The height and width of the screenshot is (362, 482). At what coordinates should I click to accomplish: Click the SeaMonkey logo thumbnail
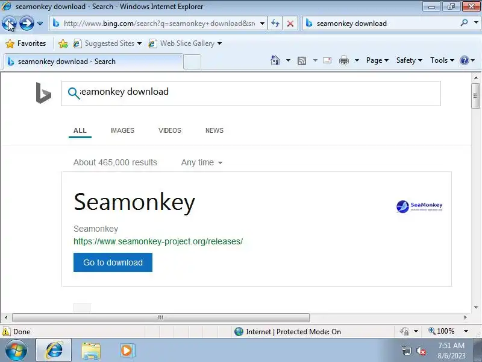[419, 206]
